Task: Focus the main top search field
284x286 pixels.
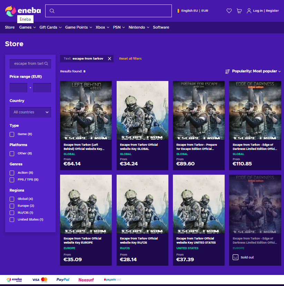Action: (x=108, y=11)
